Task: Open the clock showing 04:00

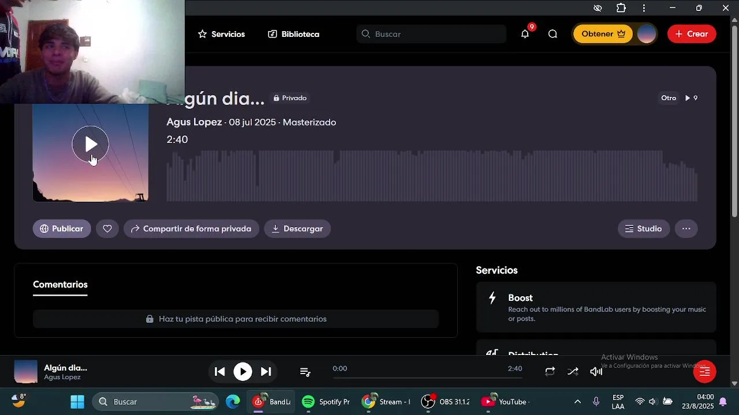Action: 698,402
